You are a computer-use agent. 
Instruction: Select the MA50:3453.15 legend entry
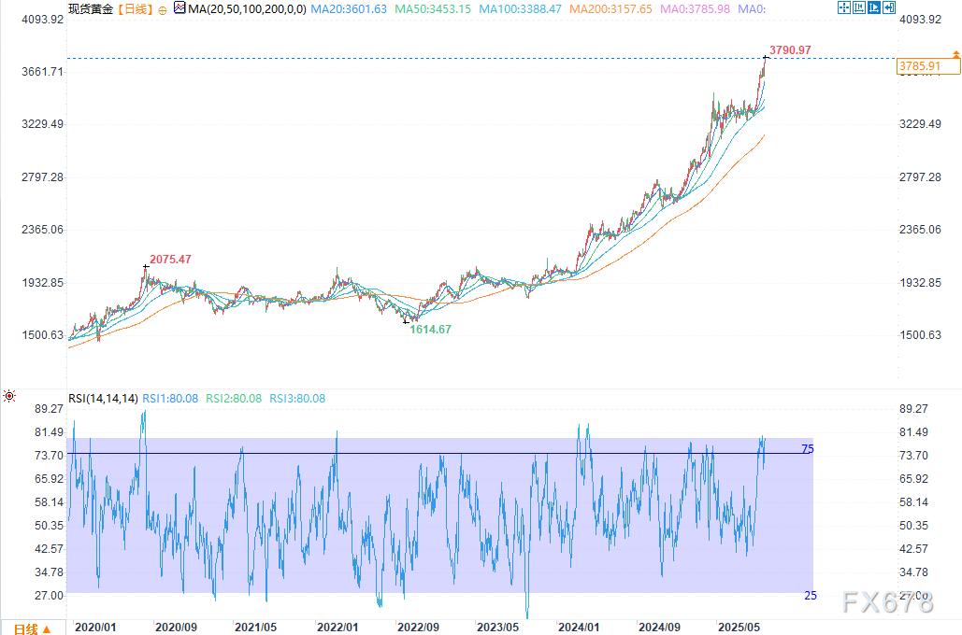point(436,9)
